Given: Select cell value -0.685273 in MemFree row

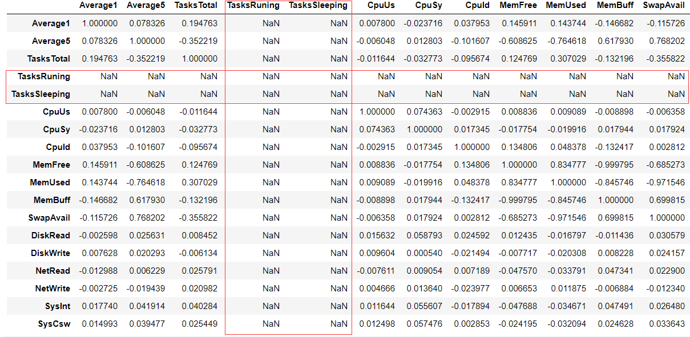Looking at the screenshot, I should click(665, 165).
